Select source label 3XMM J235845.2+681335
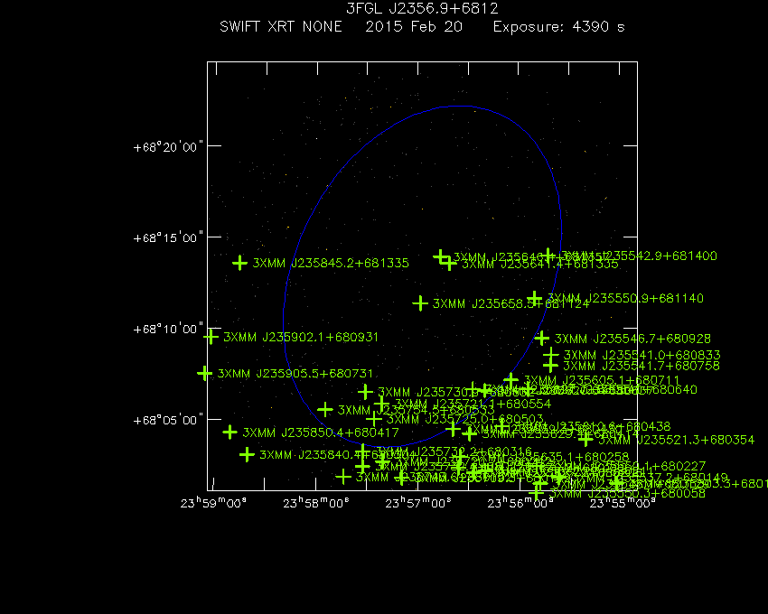This screenshot has height=614, width=768. point(331,263)
